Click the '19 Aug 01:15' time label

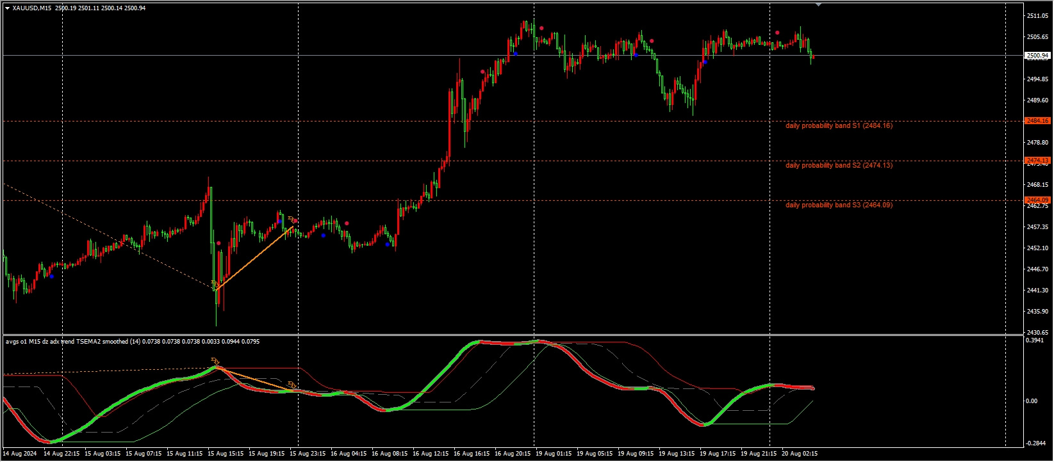tap(554, 454)
